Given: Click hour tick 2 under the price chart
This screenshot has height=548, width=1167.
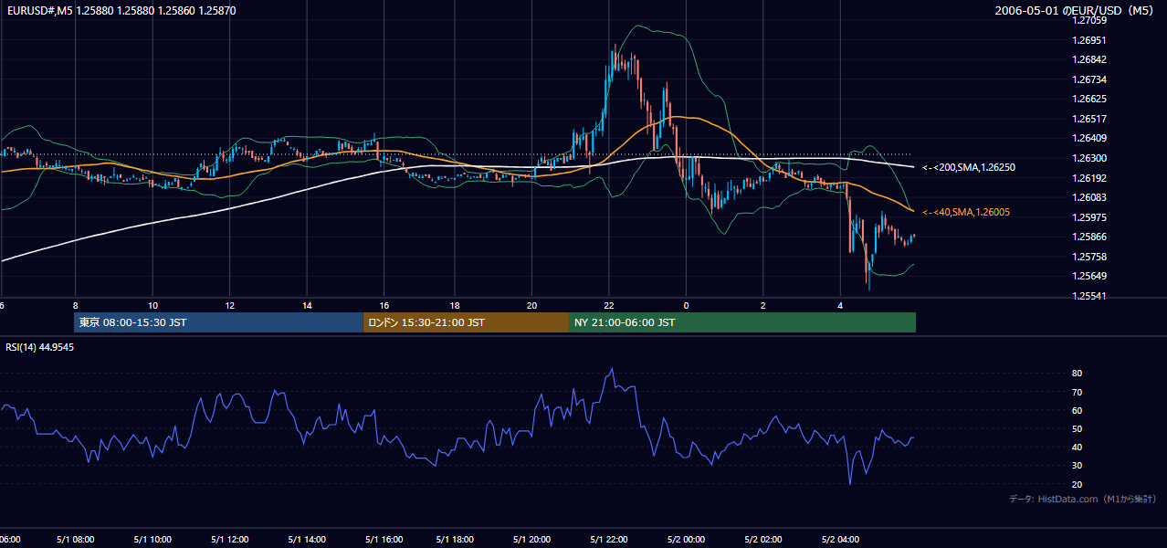Looking at the screenshot, I should tap(762, 305).
